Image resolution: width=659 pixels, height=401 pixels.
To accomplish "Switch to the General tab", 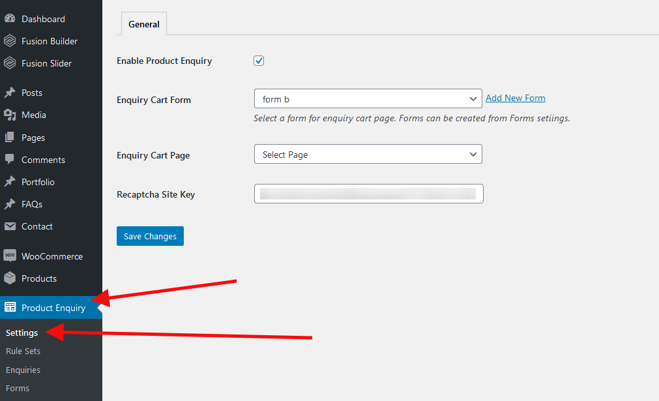I will point(144,24).
